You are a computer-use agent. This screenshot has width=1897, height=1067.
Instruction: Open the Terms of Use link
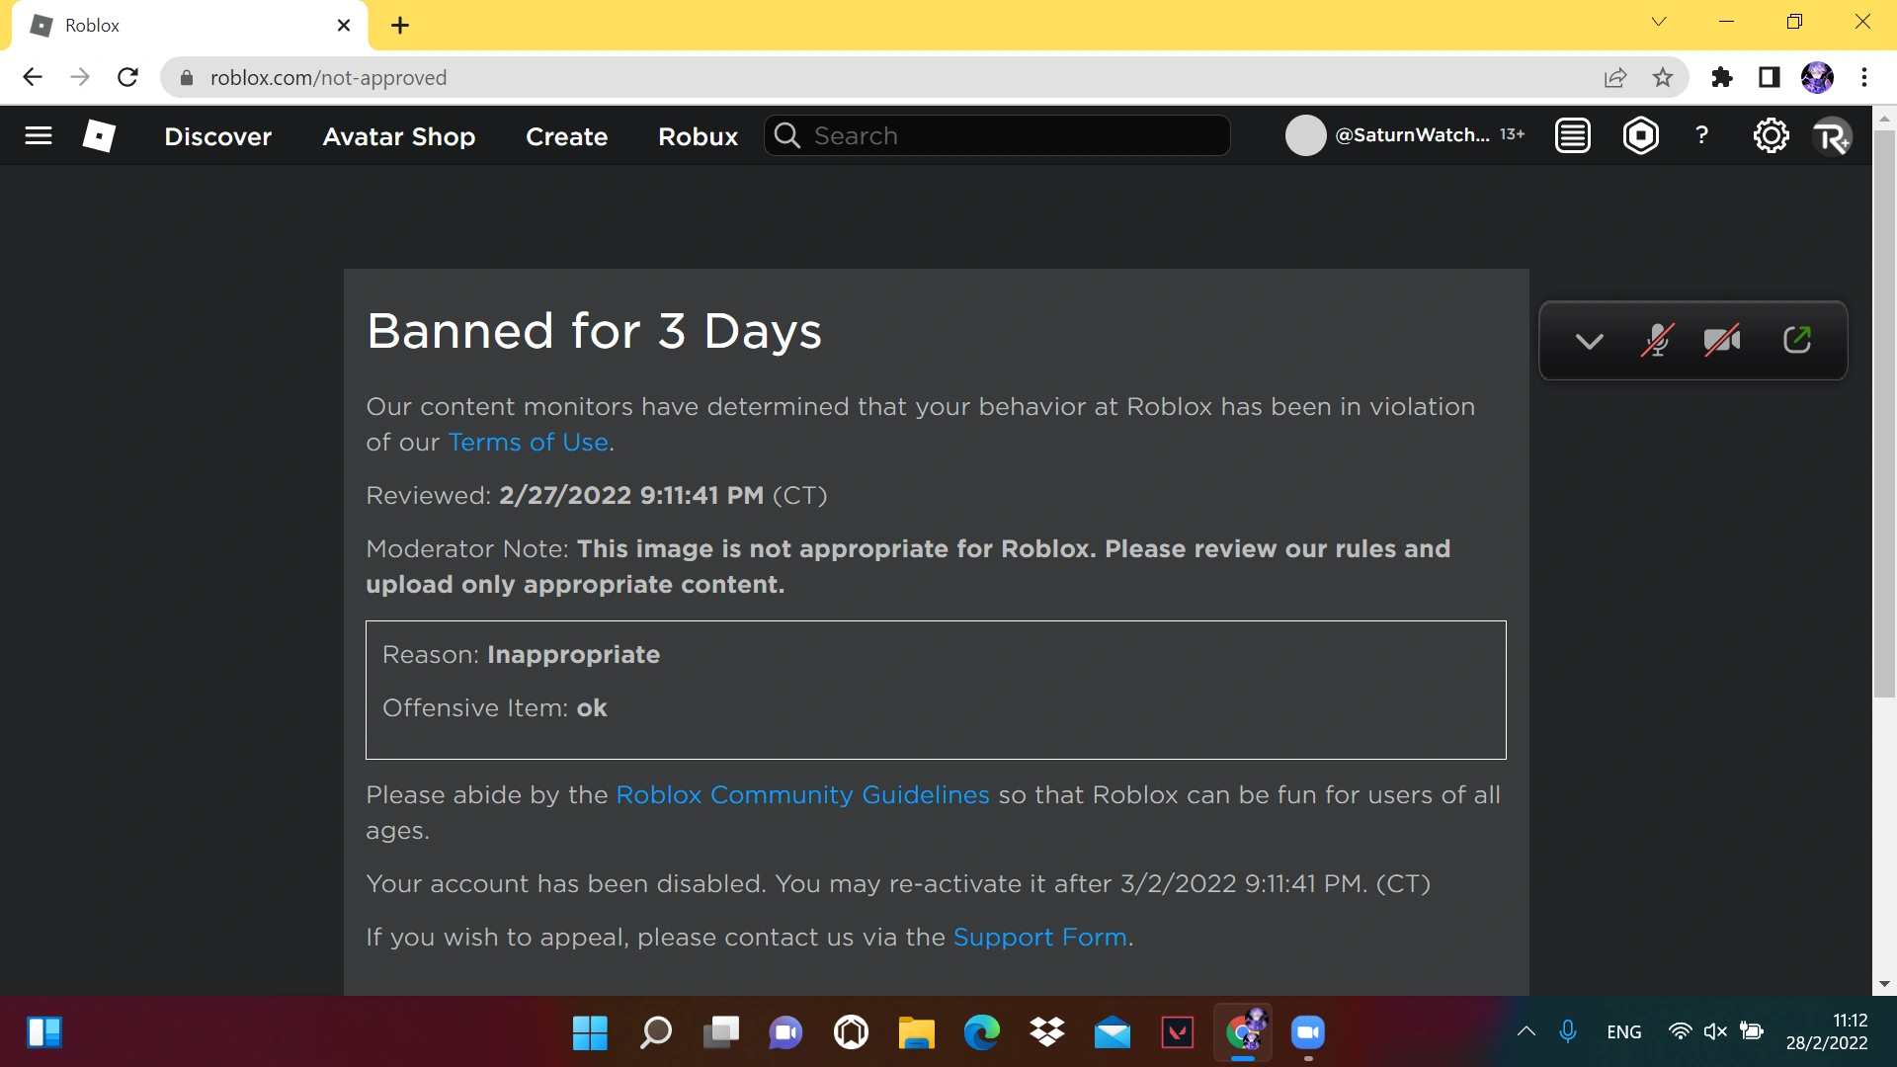[528, 443]
